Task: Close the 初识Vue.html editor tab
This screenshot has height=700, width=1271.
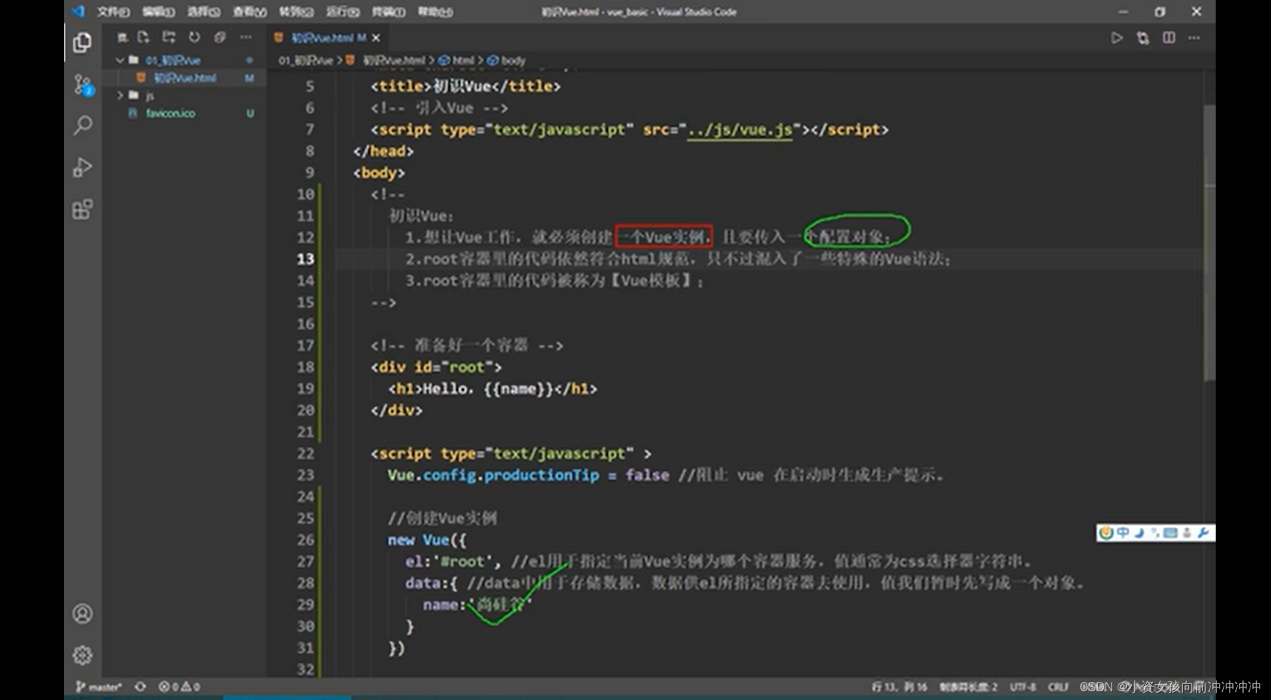Action: pos(376,38)
